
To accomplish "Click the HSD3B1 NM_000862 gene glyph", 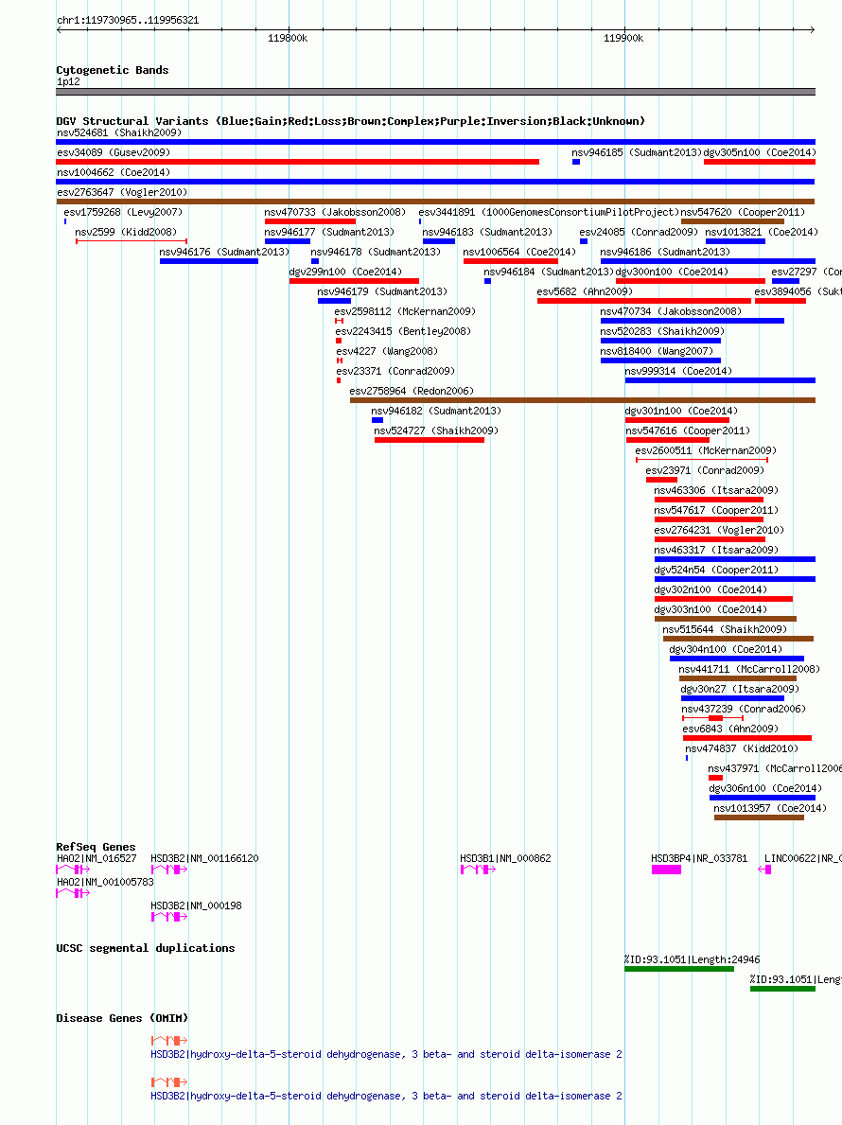I will point(478,870).
